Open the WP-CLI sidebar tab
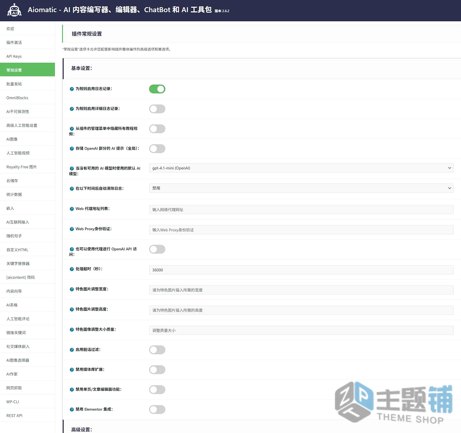The image size is (461, 433). click(x=28, y=401)
